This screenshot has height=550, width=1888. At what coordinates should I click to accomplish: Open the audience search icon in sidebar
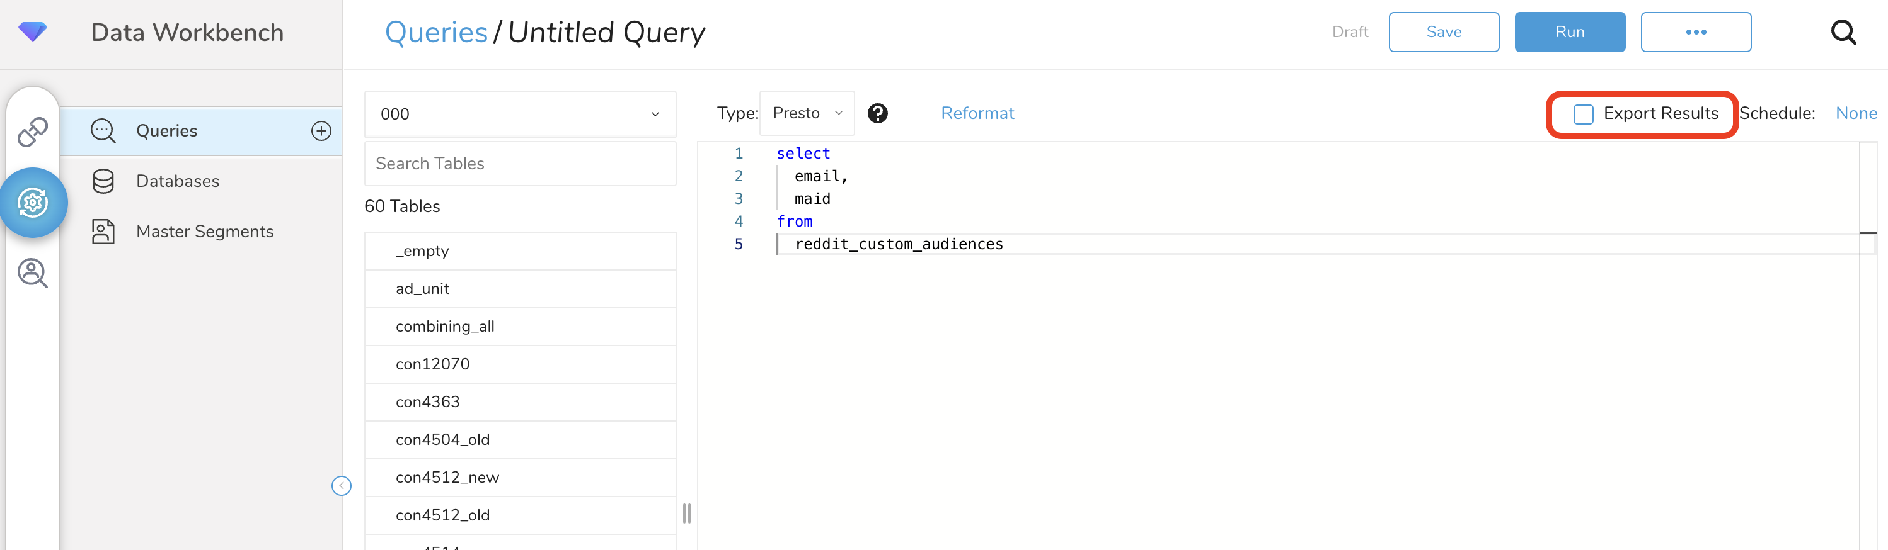32,273
